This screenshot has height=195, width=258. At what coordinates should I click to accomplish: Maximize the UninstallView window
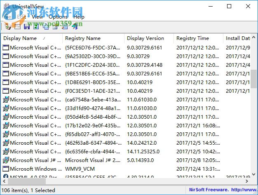229,6
